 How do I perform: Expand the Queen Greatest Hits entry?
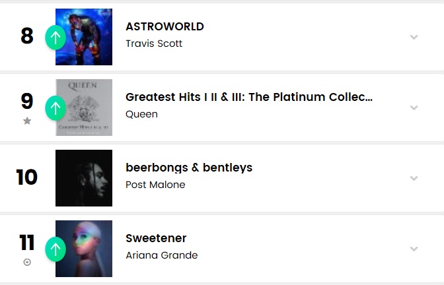click(414, 108)
